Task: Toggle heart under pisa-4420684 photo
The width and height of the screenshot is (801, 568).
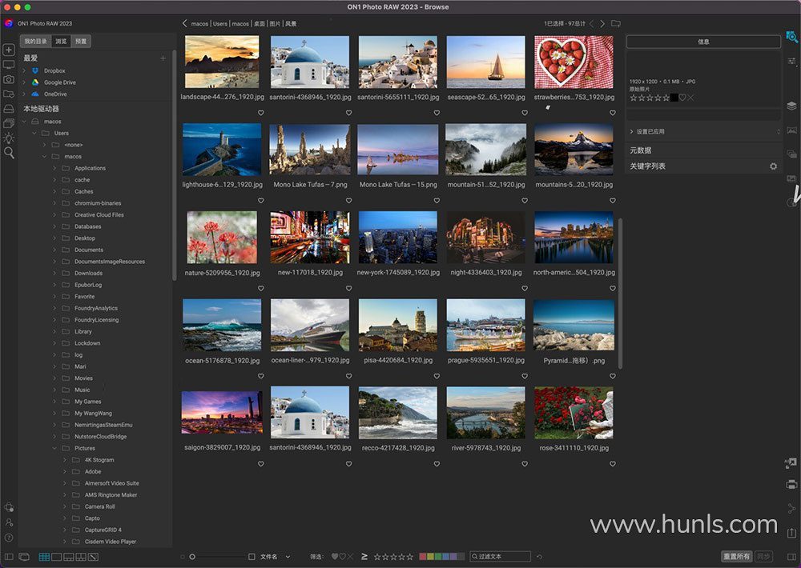Action: point(437,376)
